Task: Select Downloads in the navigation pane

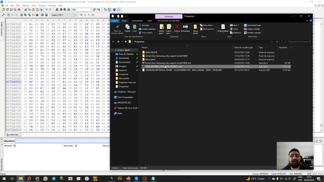Action: click(124, 58)
